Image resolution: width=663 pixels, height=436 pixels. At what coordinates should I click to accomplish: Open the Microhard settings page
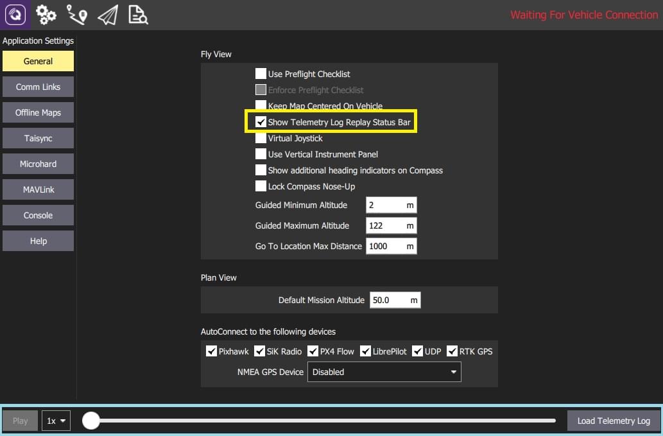coord(38,163)
